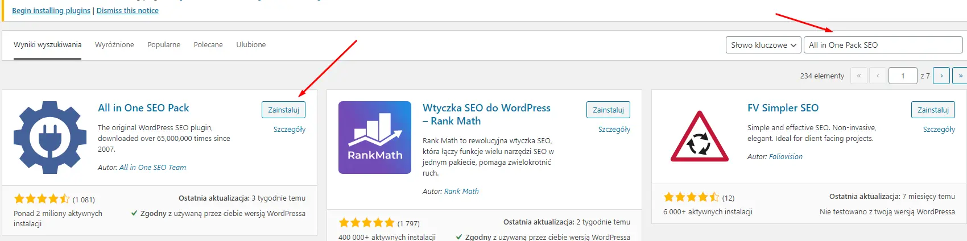Go to next results page arrow
The image size is (967, 241).
[941, 76]
